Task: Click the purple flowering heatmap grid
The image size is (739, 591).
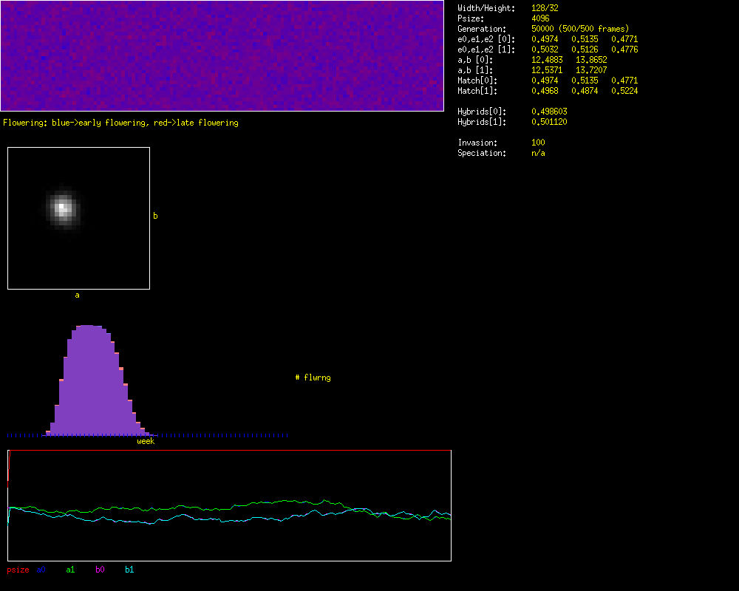Action: (x=222, y=55)
